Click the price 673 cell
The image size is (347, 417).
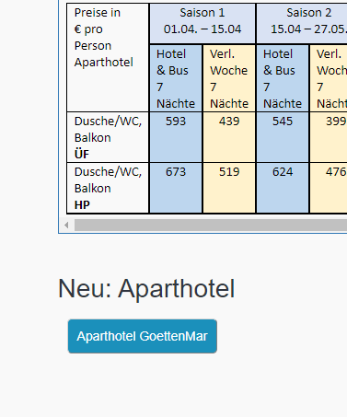[176, 188]
